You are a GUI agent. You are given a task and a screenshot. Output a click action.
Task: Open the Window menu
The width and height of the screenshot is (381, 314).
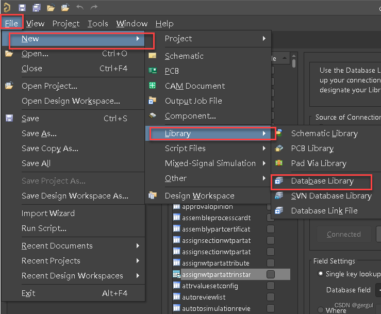(x=131, y=23)
